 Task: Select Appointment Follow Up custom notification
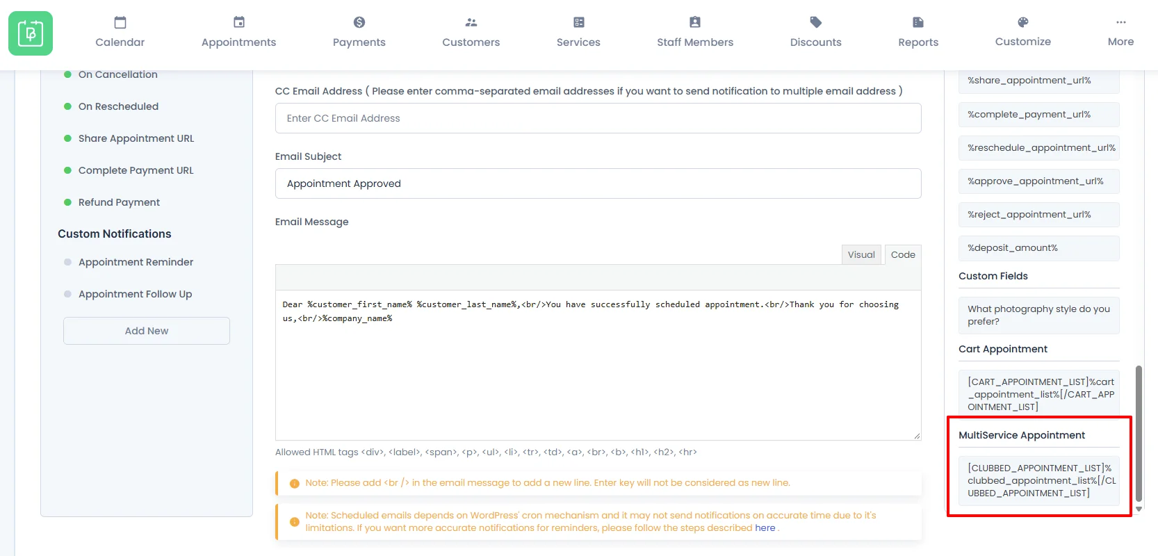(x=135, y=294)
